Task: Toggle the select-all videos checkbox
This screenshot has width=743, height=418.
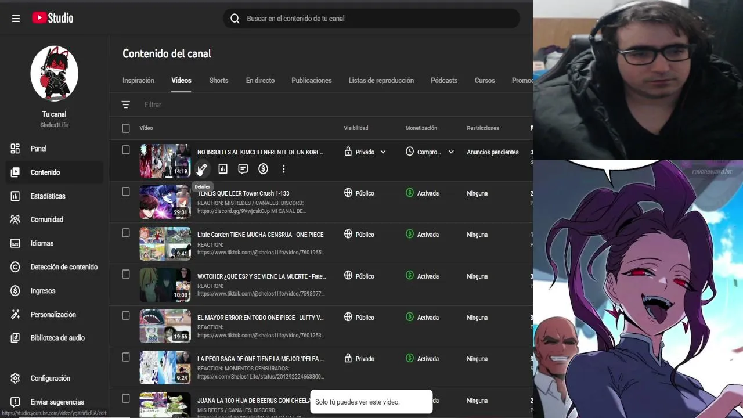Action: click(x=126, y=128)
